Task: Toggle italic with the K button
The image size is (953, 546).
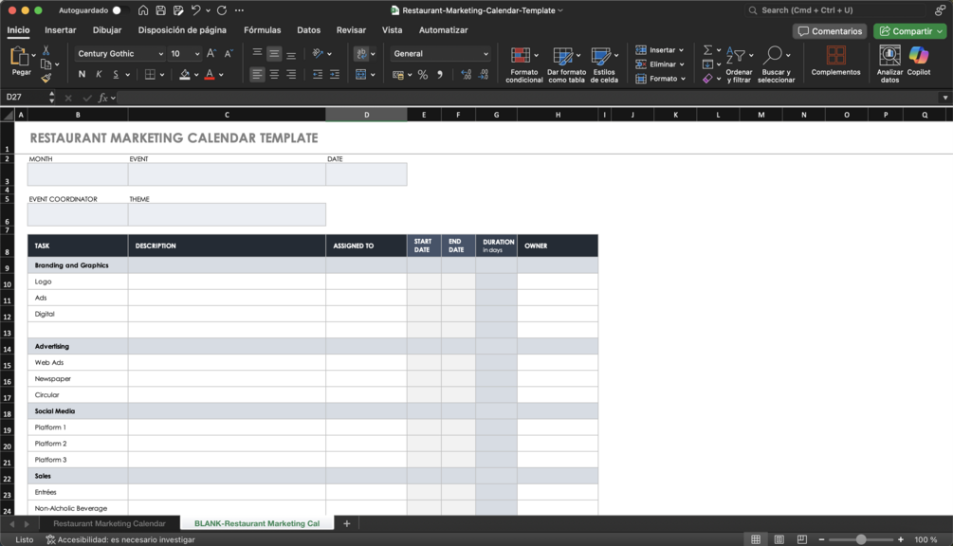Action: pos(99,74)
